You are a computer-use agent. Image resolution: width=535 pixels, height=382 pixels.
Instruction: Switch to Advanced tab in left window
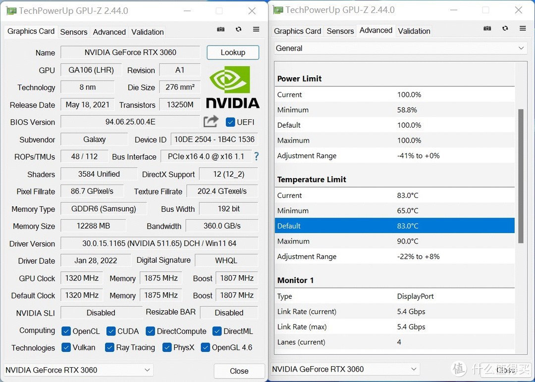click(109, 32)
